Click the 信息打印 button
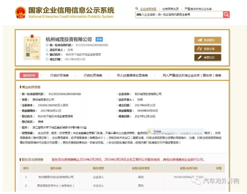 click(208, 57)
